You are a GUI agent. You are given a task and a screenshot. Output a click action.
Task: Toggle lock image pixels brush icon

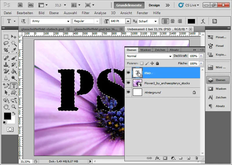pyautogui.click(x=147, y=63)
